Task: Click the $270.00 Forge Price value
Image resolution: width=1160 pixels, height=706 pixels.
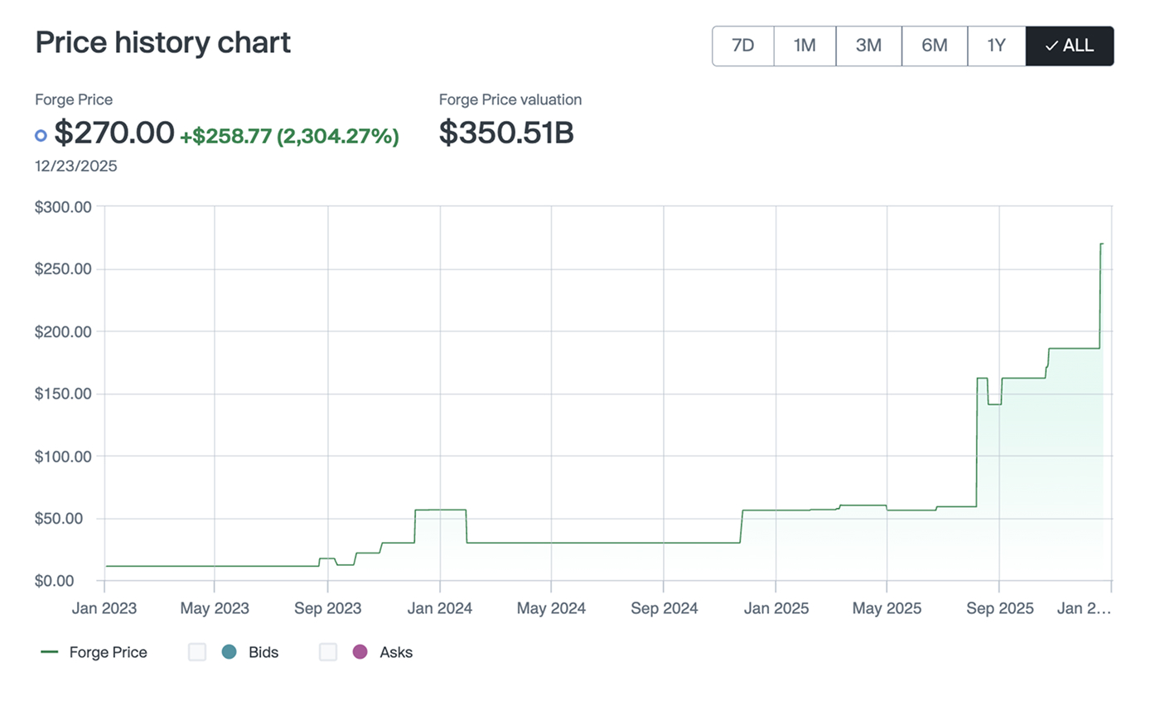Action: click(x=114, y=133)
